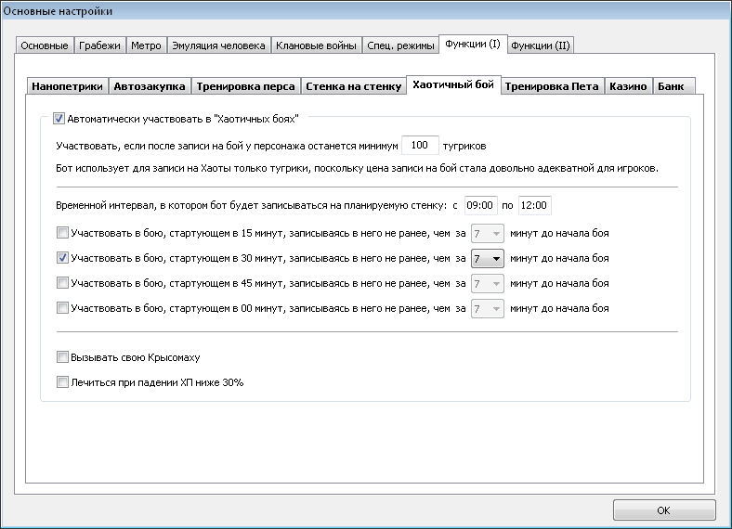Click the start time field 09:00
This screenshot has width=732, height=529.
(x=480, y=205)
